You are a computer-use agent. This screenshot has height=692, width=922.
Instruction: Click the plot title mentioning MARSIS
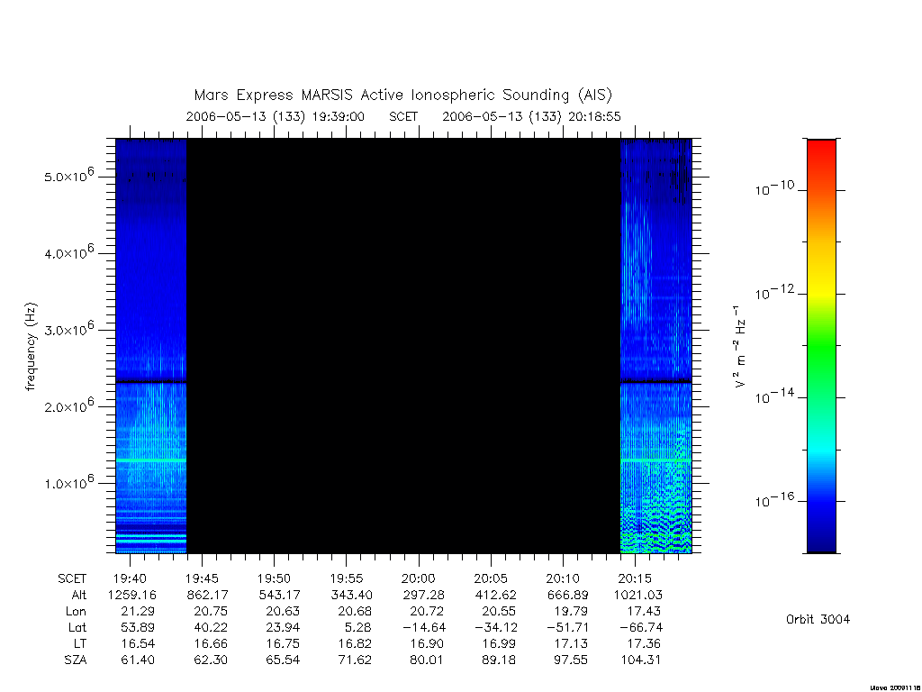[x=402, y=96]
